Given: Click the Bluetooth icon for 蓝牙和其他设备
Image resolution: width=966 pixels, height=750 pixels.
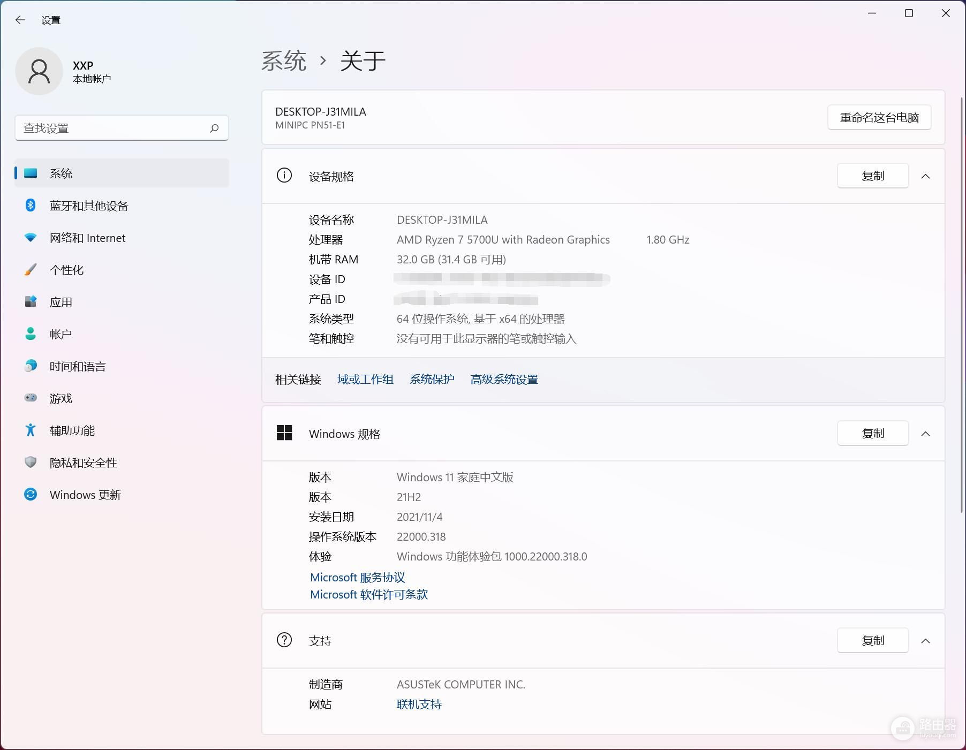Looking at the screenshot, I should click(x=31, y=205).
